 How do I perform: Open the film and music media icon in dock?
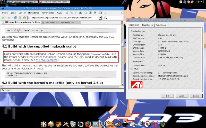162,124
